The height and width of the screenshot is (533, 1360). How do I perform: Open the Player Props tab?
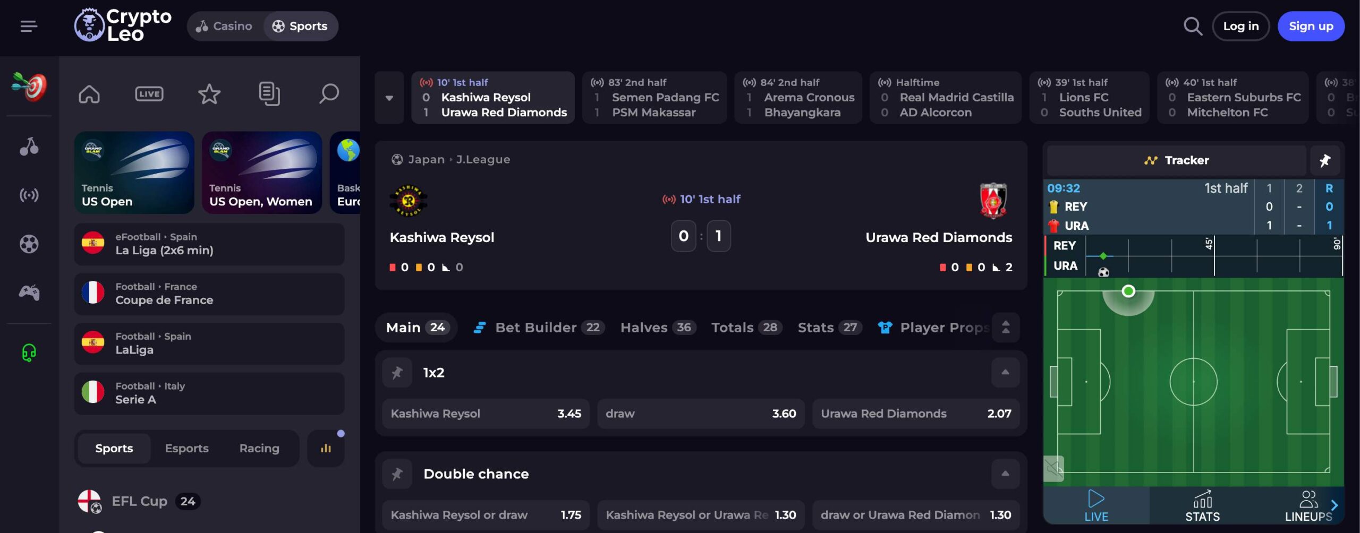pyautogui.click(x=933, y=328)
